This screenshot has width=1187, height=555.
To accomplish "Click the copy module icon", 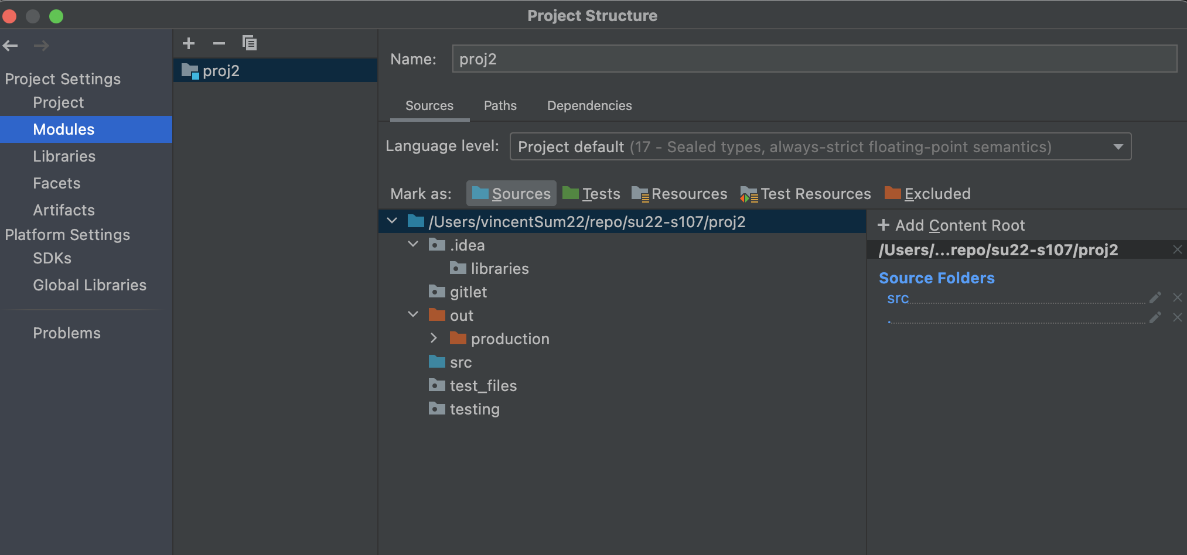I will [x=250, y=43].
